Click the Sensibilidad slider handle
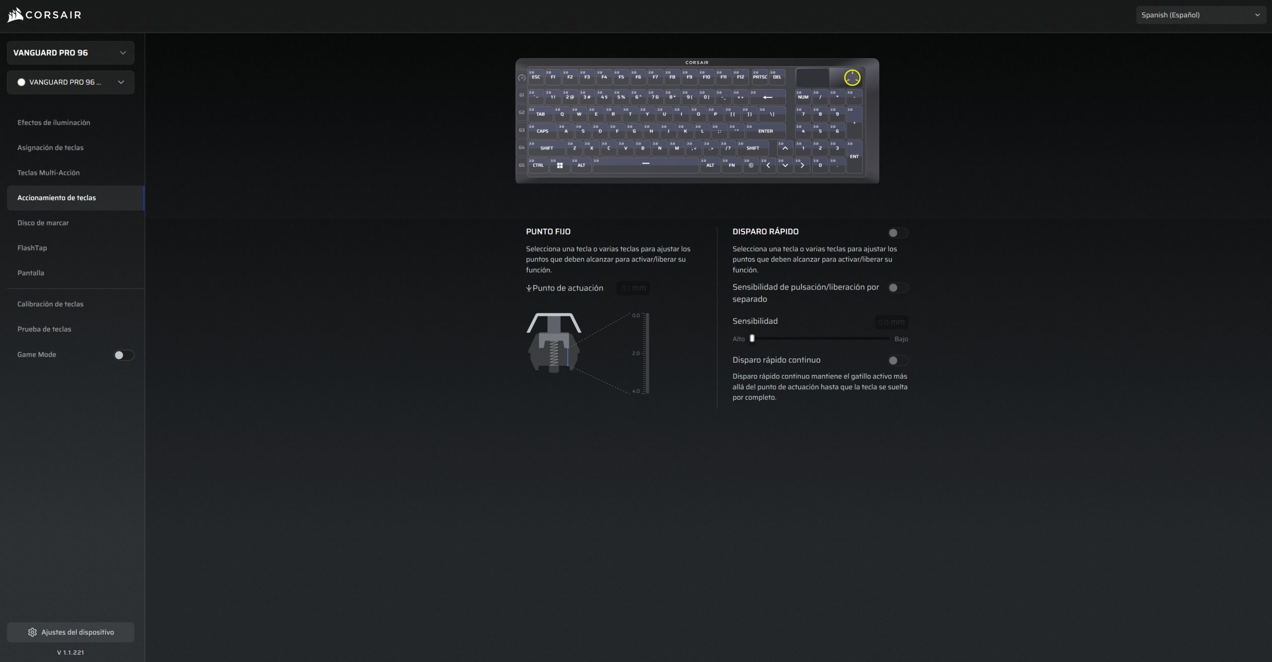The height and width of the screenshot is (662, 1272). point(752,338)
